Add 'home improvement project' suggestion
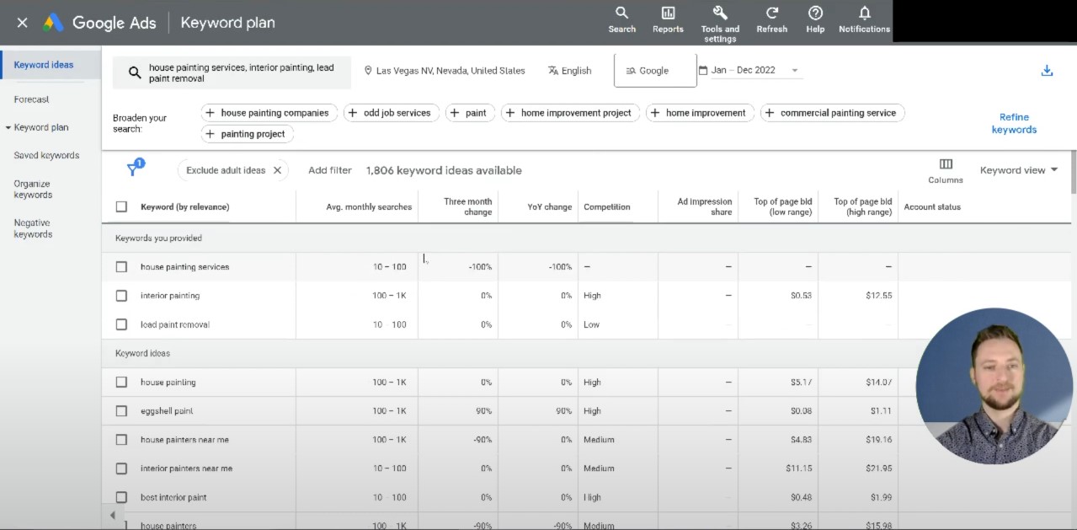This screenshot has height=530, width=1077. (x=570, y=113)
